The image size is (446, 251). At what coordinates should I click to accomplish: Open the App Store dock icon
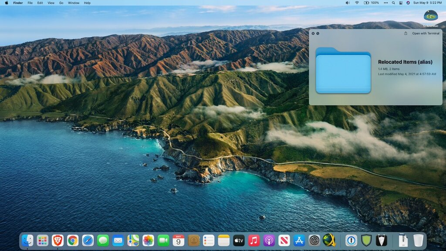point(299,240)
